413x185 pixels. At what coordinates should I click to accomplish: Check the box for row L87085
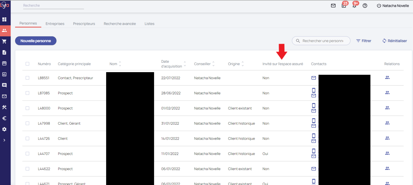click(27, 93)
